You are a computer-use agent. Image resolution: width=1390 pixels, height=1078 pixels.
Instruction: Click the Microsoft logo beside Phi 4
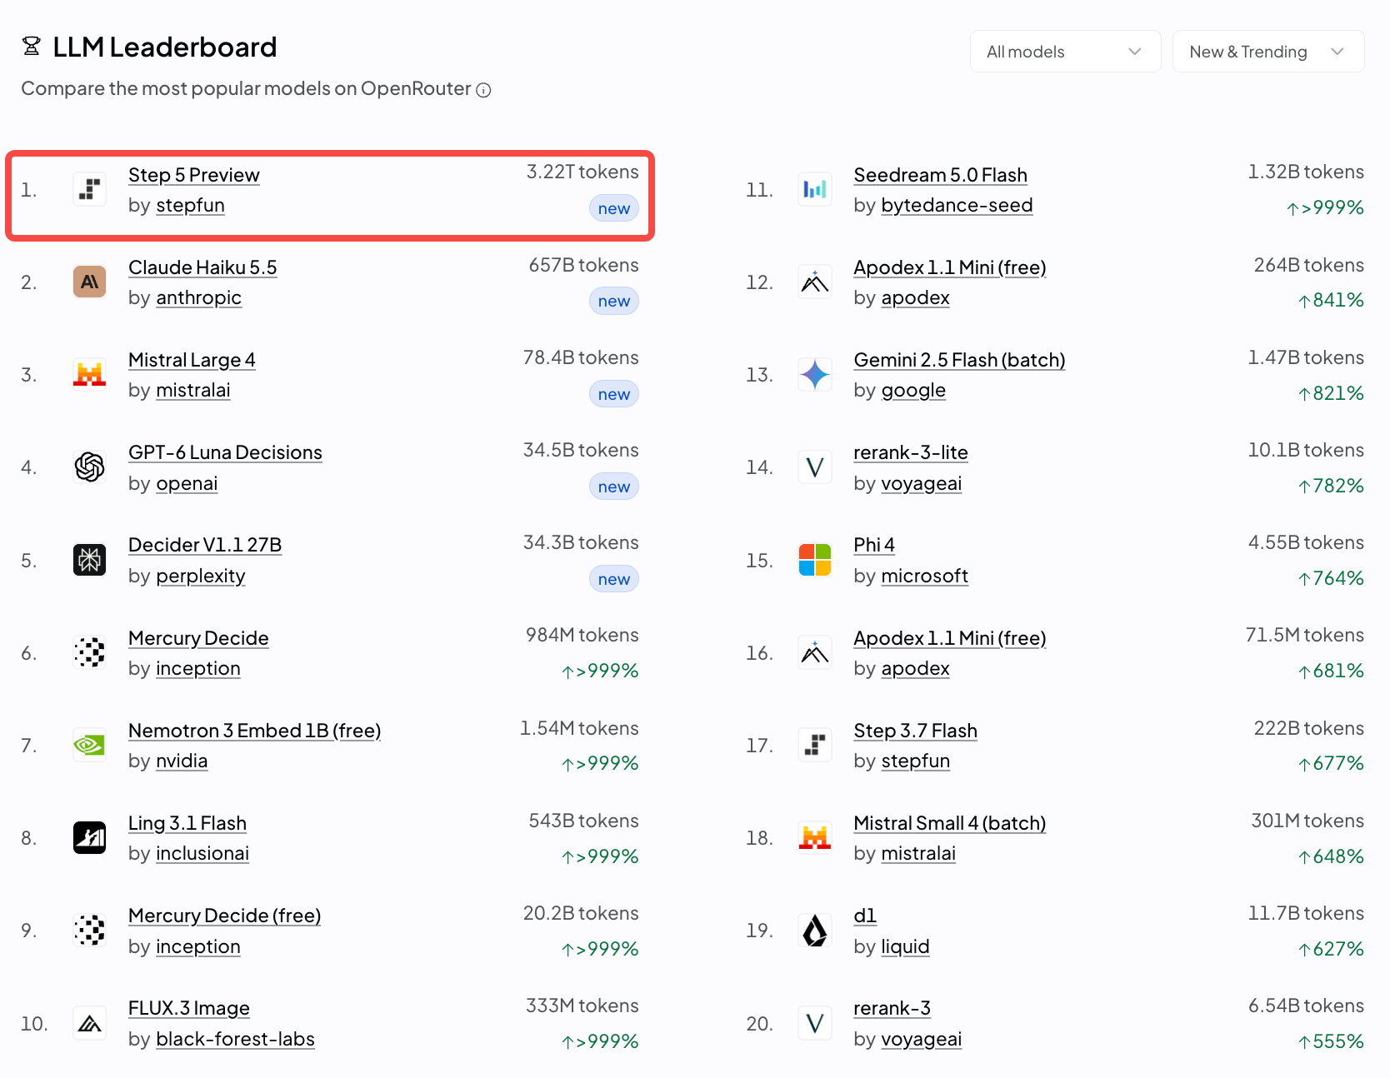pyautogui.click(x=815, y=561)
